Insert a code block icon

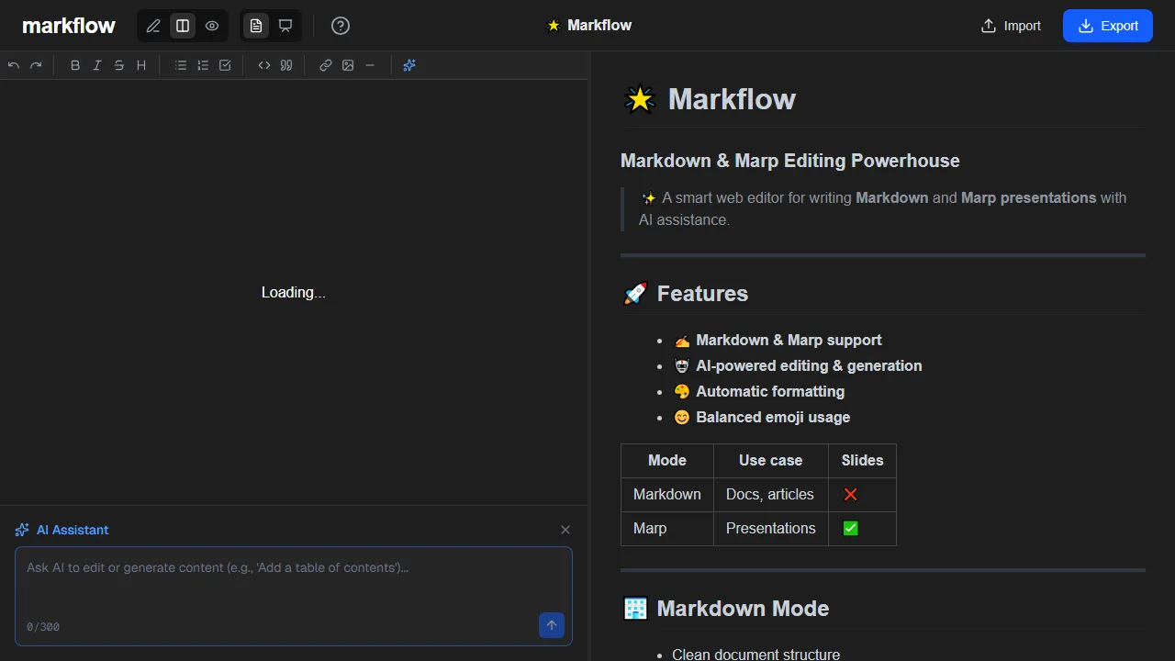(263, 65)
